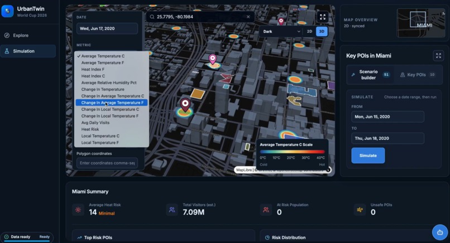Click the MapLibre attribution link
This screenshot has width=450, height=243.
244,170
